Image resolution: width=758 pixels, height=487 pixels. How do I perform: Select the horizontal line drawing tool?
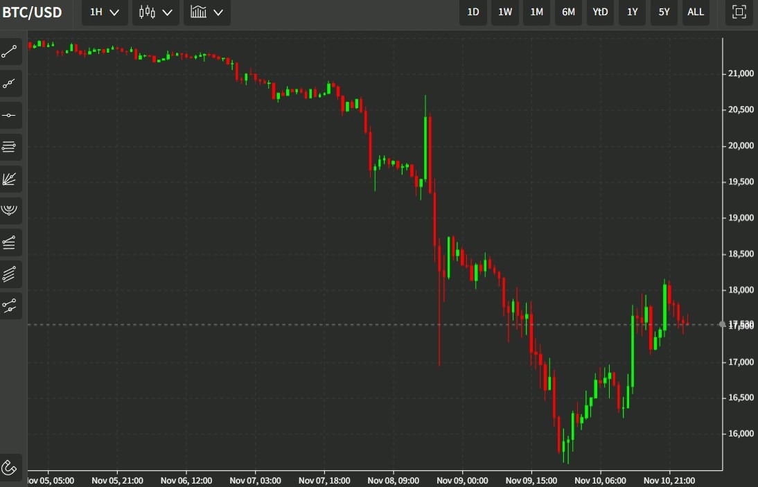pyautogui.click(x=10, y=116)
